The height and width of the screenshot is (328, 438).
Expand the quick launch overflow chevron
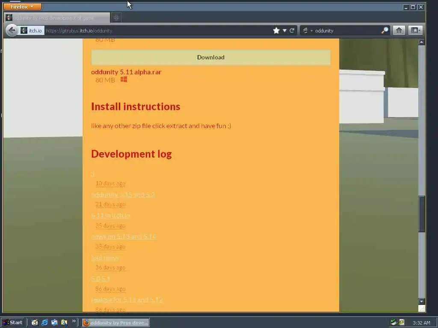pos(74,321)
